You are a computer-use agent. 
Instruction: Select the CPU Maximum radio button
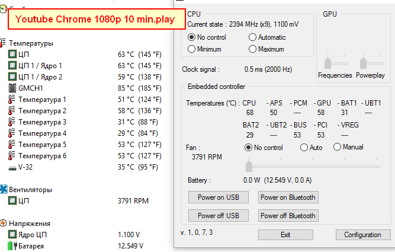(x=252, y=49)
